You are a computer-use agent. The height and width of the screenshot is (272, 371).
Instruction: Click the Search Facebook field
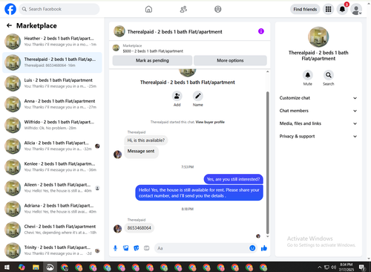(x=59, y=9)
